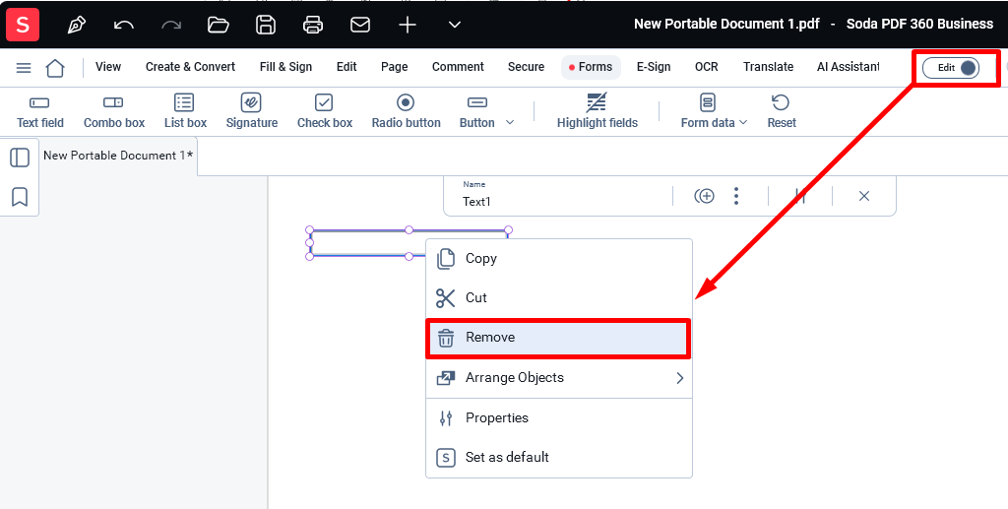The width and height of the screenshot is (1008, 509).
Task: Switch to the Fill & Sign tab
Action: [286, 67]
